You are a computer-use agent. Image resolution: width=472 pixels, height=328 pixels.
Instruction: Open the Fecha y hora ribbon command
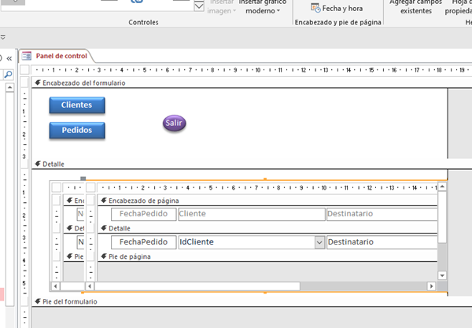coord(337,9)
